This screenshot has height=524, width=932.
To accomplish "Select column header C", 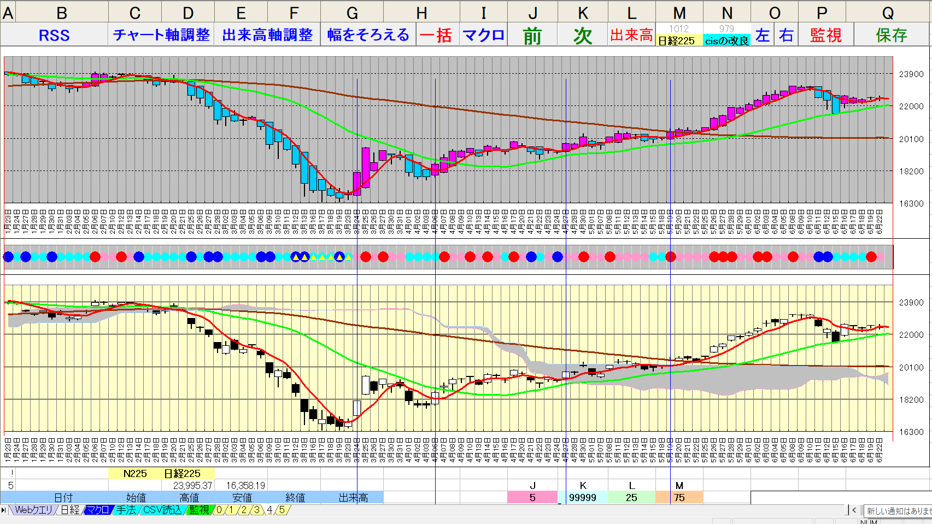I will [x=135, y=11].
